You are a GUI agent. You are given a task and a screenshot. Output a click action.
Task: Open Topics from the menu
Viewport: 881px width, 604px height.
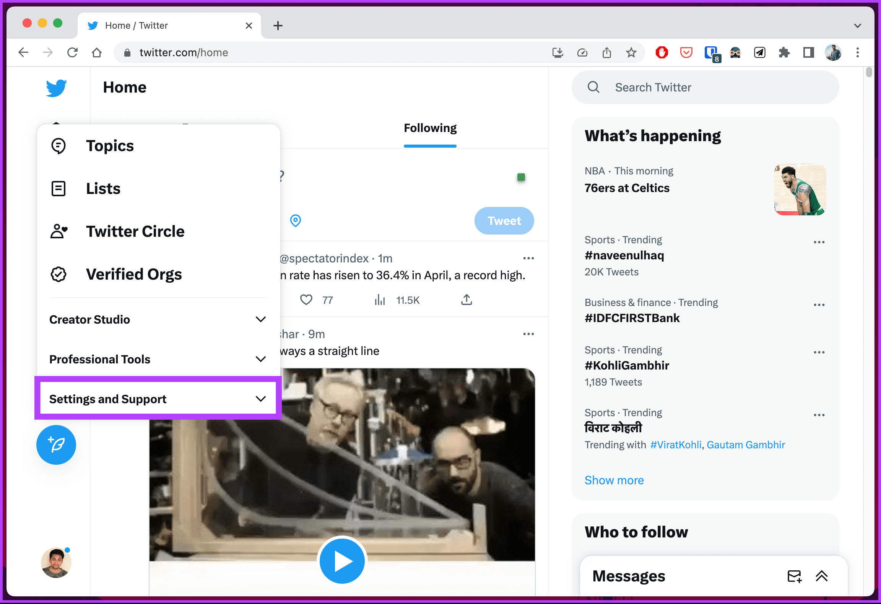point(110,146)
